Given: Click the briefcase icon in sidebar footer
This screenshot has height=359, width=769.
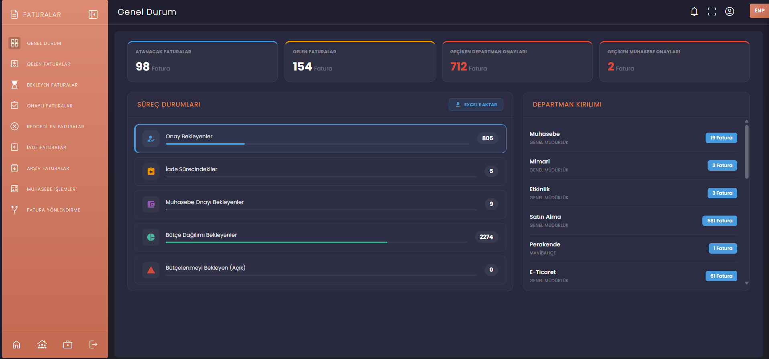Looking at the screenshot, I should (x=68, y=345).
